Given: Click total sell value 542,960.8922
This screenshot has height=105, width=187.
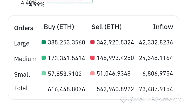Looking at the screenshot, I should pos(115,89).
